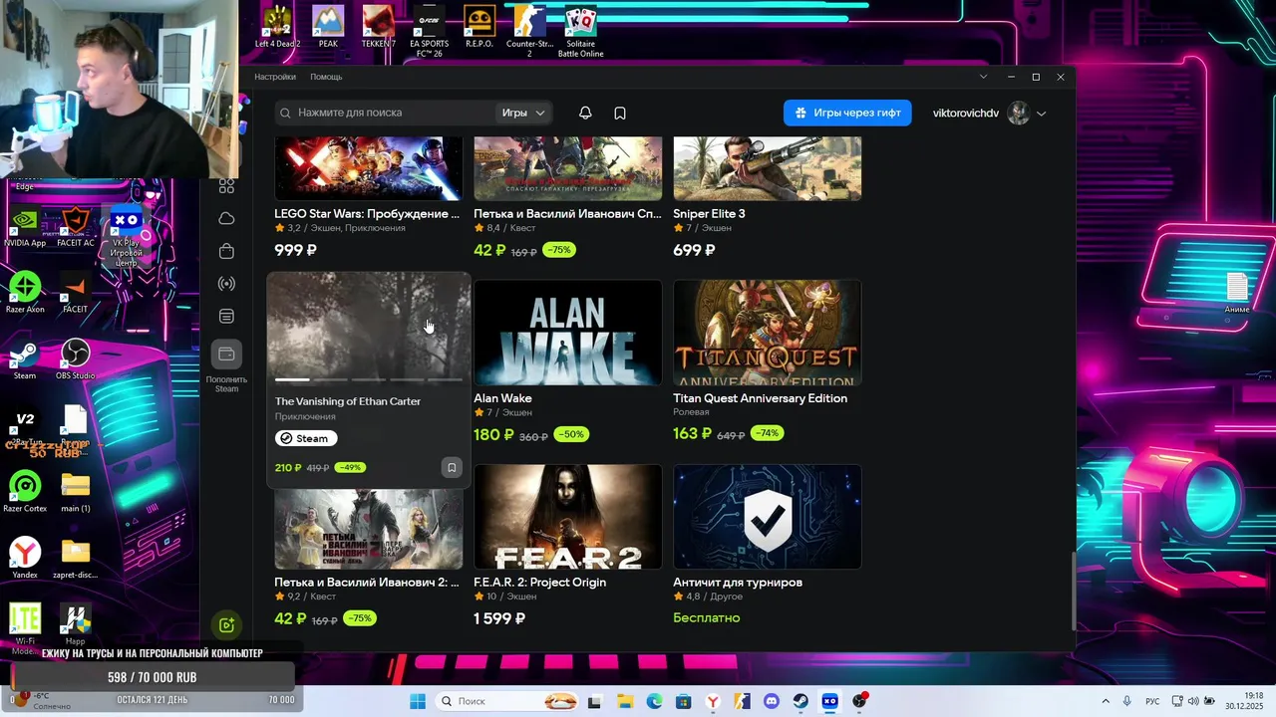Open notifications bell in VK Play header
This screenshot has height=717, width=1276.
pyautogui.click(x=585, y=113)
